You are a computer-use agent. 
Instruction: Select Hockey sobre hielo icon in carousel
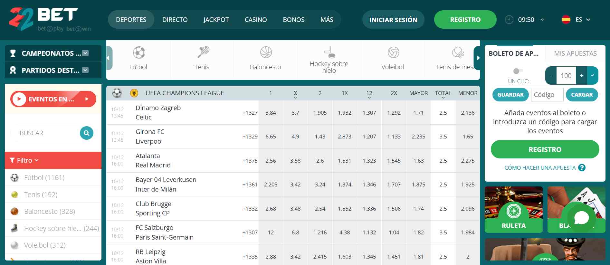coord(329,52)
